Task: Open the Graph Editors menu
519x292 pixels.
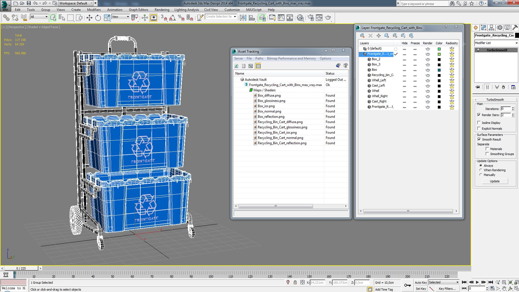Action: [138, 10]
